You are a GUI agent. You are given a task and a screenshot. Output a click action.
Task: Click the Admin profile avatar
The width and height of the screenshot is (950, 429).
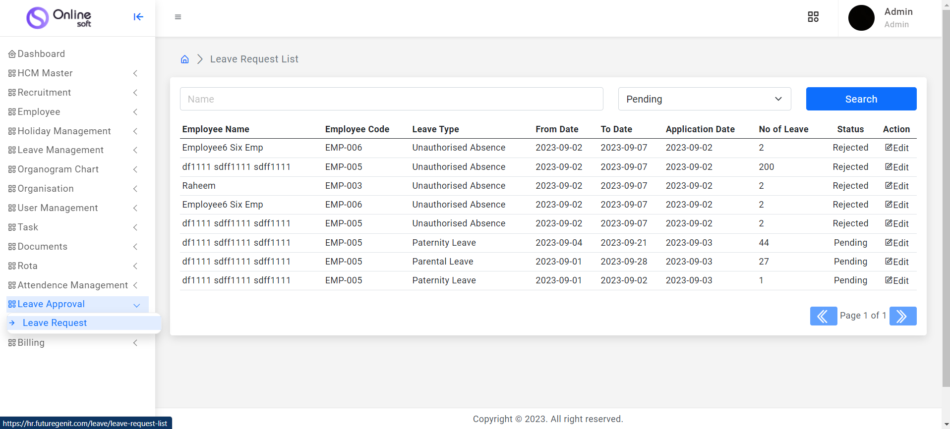(x=861, y=18)
